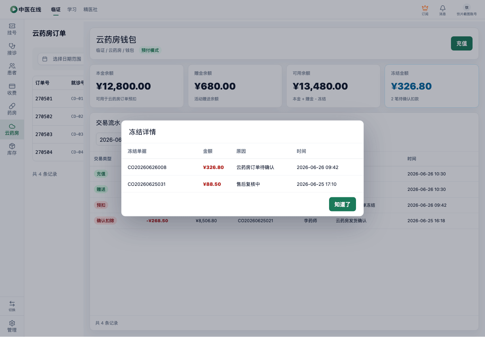Click the 赠送 transaction type tag
The height and width of the screenshot is (337, 485).
pos(101,189)
